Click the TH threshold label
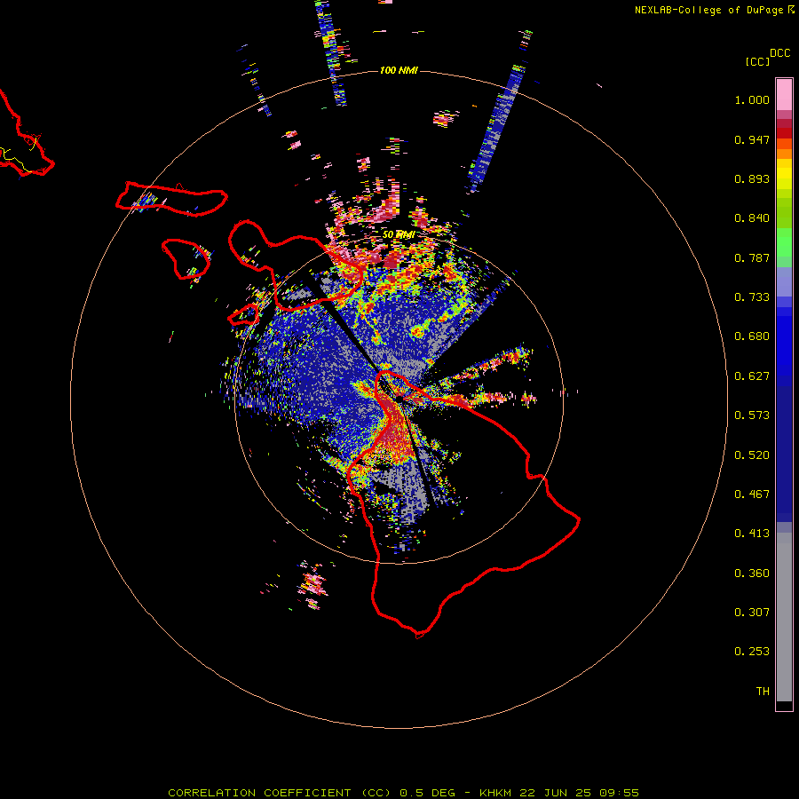799x799 pixels. (763, 692)
